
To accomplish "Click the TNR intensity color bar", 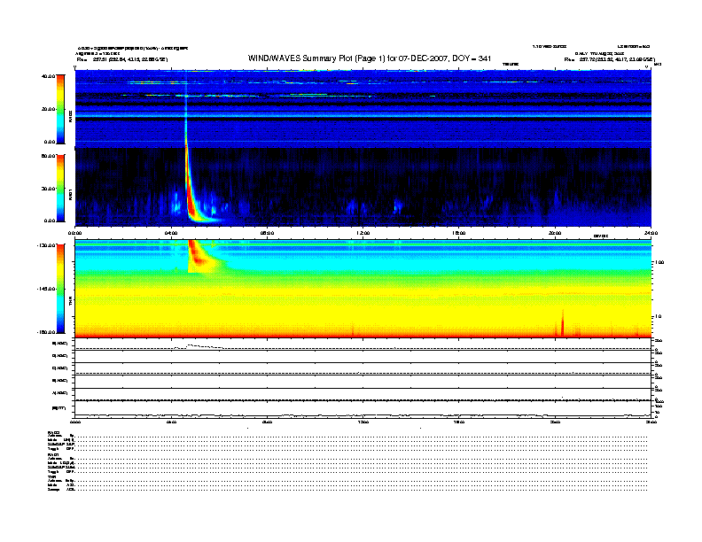I will 60,289.
